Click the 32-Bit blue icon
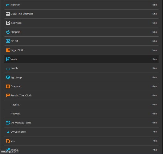The width and height of the screenshot is (163, 154). coord(8,41)
